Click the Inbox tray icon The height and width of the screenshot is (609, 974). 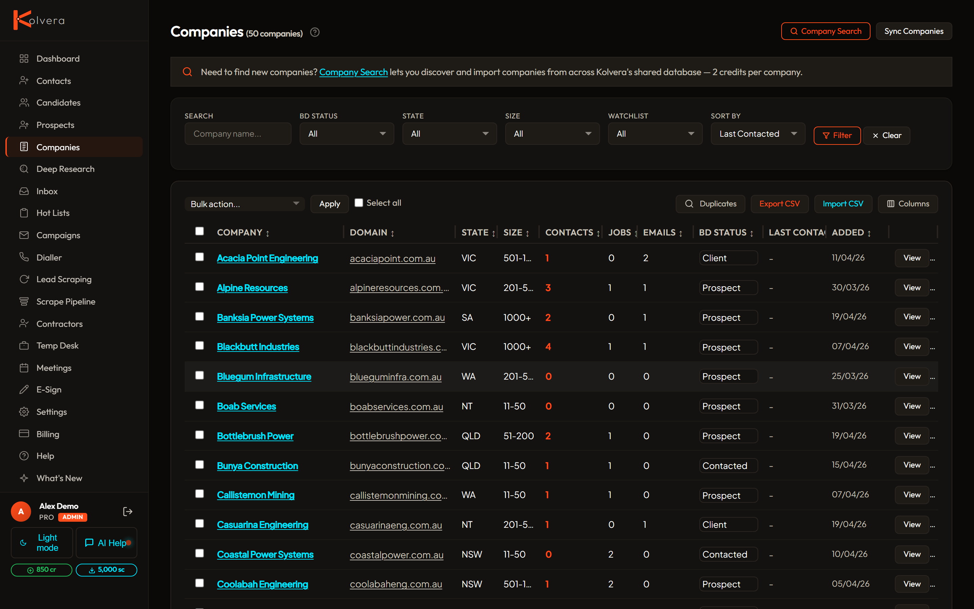[24, 191]
